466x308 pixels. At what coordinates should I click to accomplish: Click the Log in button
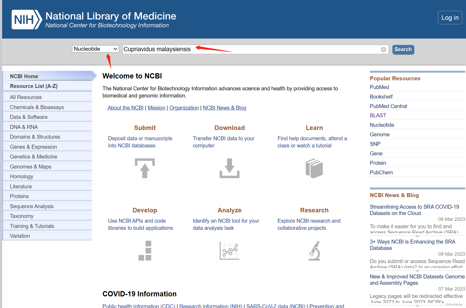450,18
